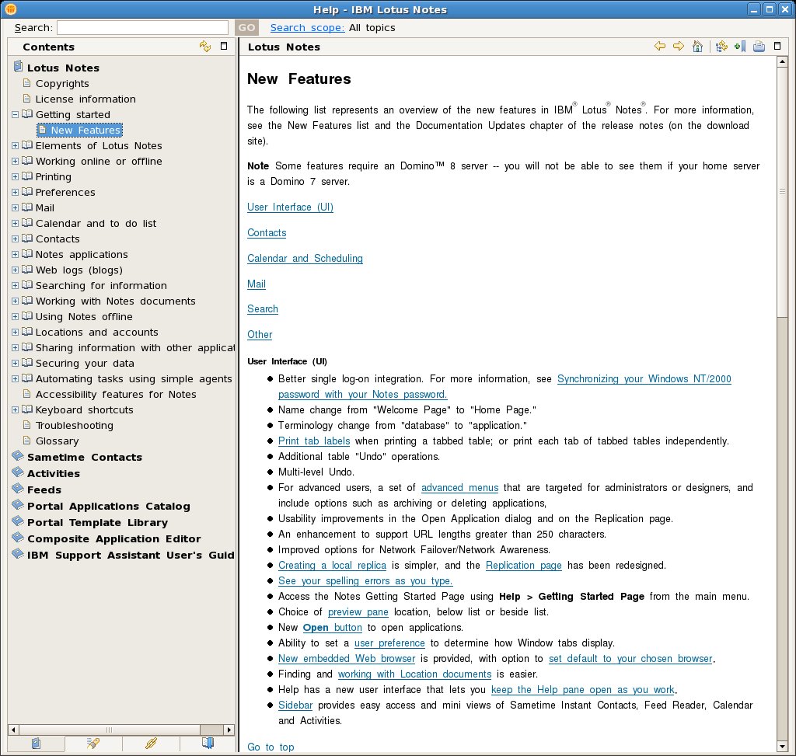Open the Sharing information with other applications topic
Viewport: 796px width, 756px height.
tap(135, 347)
